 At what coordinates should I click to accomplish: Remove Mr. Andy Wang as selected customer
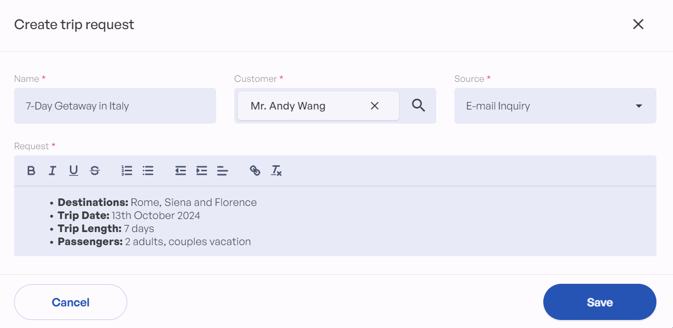[x=374, y=106]
